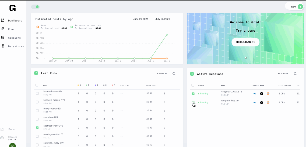Screen dimensions: 306x147
Task: Click the funky-rooster-508 run name
Action: pyautogui.click(x=52, y=108)
